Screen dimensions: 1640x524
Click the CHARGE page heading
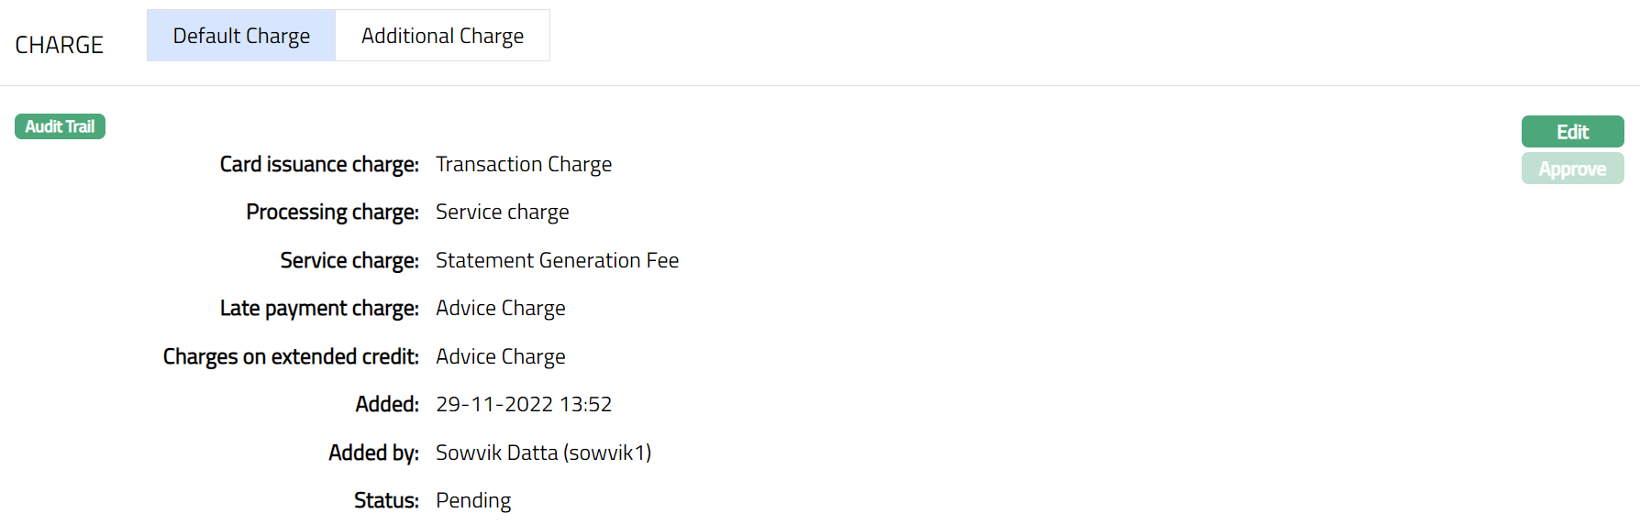tap(59, 45)
